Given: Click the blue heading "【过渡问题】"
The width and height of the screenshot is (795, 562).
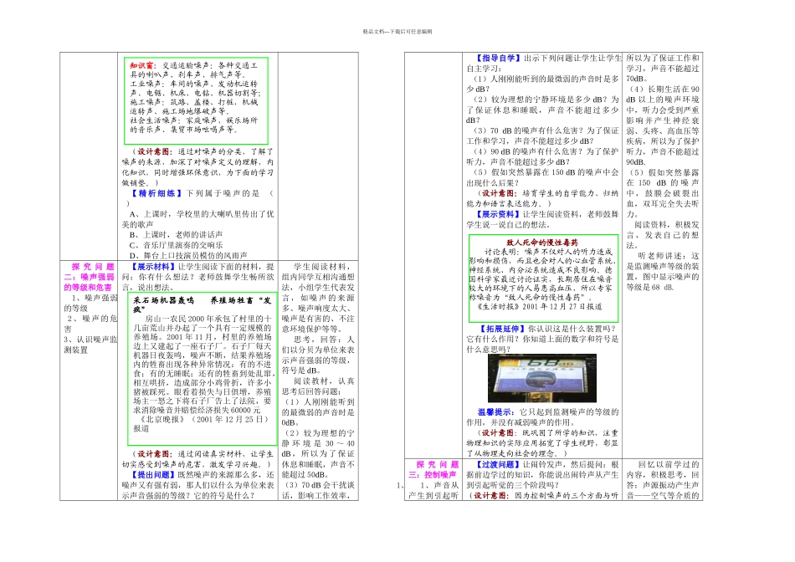Looking at the screenshot, I should (497, 464).
